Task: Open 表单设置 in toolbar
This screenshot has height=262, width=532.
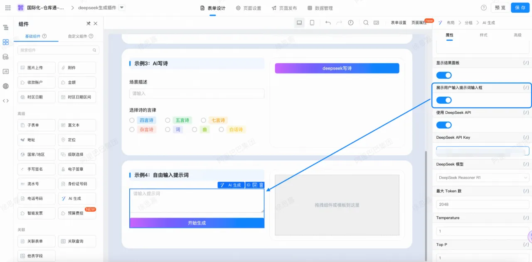Action: 398,23
